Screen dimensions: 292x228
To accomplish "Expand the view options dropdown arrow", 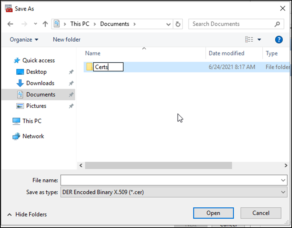I will click(259, 40).
